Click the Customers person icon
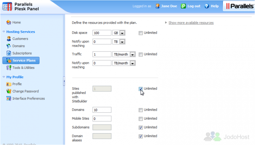The width and height of the screenshot is (255, 145). click(x=9, y=39)
